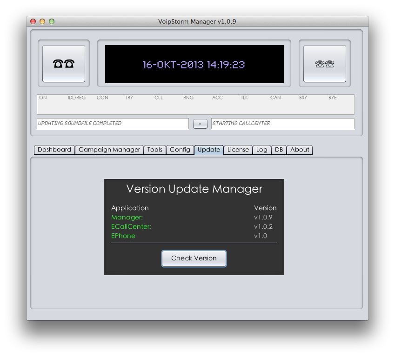395x357 pixels.
Task: Click the date and time display
Action: (194, 64)
